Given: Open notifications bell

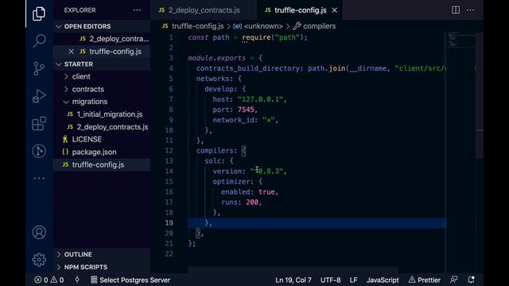Looking at the screenshot, I should point(471,280).
